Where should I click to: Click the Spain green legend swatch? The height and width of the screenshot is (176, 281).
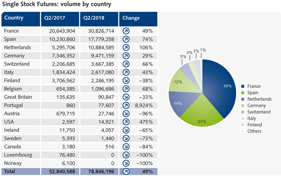point(243,93)
